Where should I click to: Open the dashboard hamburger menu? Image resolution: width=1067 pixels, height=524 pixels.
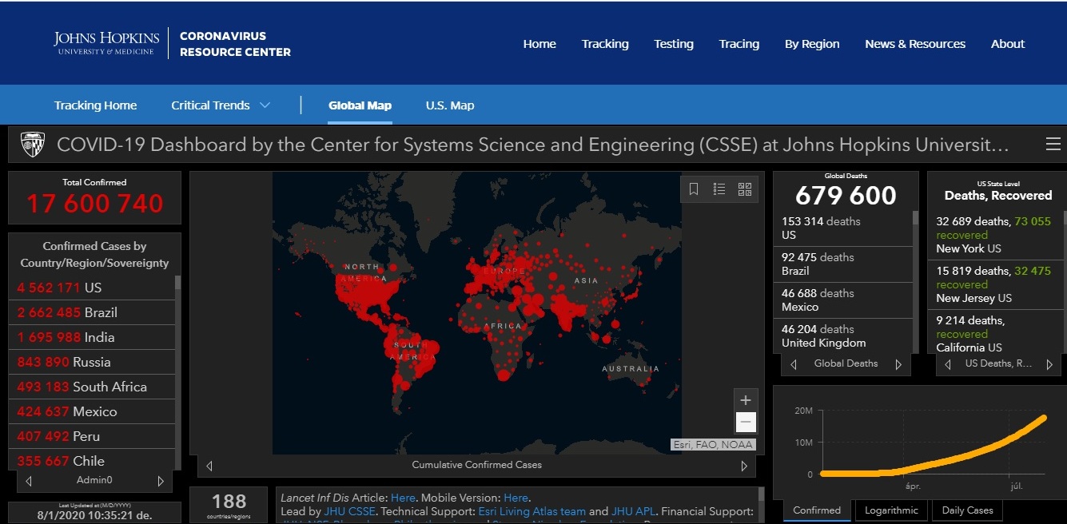point(1053,145)
